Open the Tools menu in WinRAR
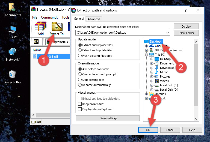Viewport: 210px width, 142px height. (x=66, y=17)
